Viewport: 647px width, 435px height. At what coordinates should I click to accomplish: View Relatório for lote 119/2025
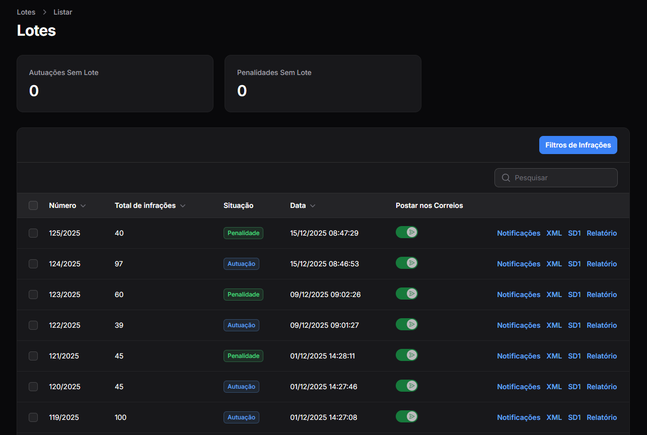601,417
